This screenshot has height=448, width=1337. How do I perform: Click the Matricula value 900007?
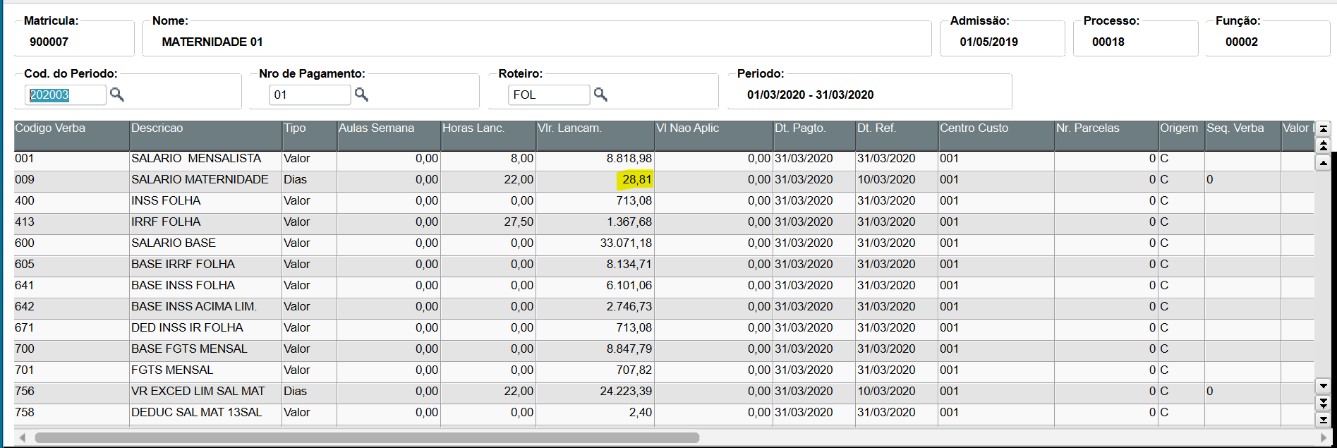click(x=49, y=42)
